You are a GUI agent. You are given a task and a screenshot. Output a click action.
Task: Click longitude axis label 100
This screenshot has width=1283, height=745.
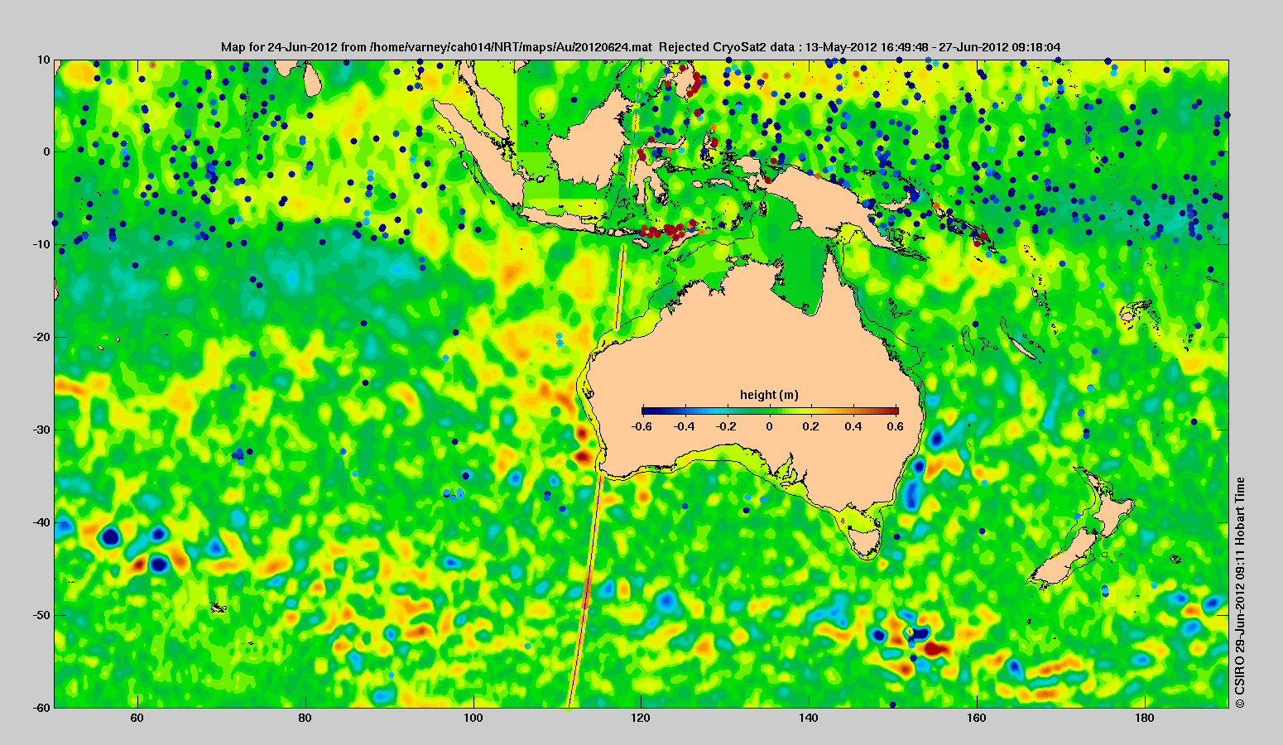[473, 719]
